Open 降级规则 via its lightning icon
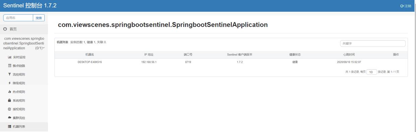Screen dimensions: 416x132 [10, 83]
